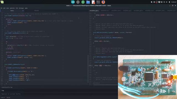Open the Linux Mint start menu
177x99 pixels.
(2, 2)
